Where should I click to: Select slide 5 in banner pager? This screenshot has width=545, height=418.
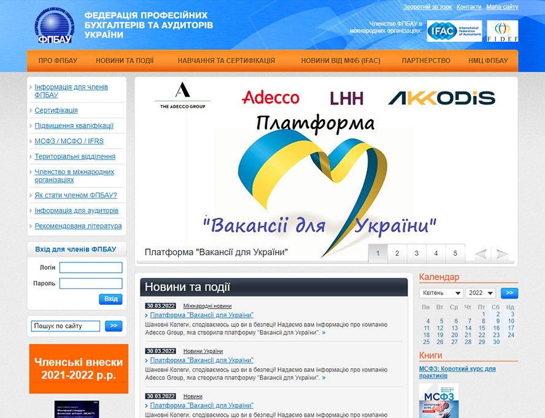[x=455, y=253]
